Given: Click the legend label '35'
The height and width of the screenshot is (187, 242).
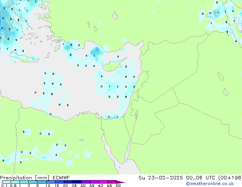Looking at the screenshot, I should (x=92, y=185).
